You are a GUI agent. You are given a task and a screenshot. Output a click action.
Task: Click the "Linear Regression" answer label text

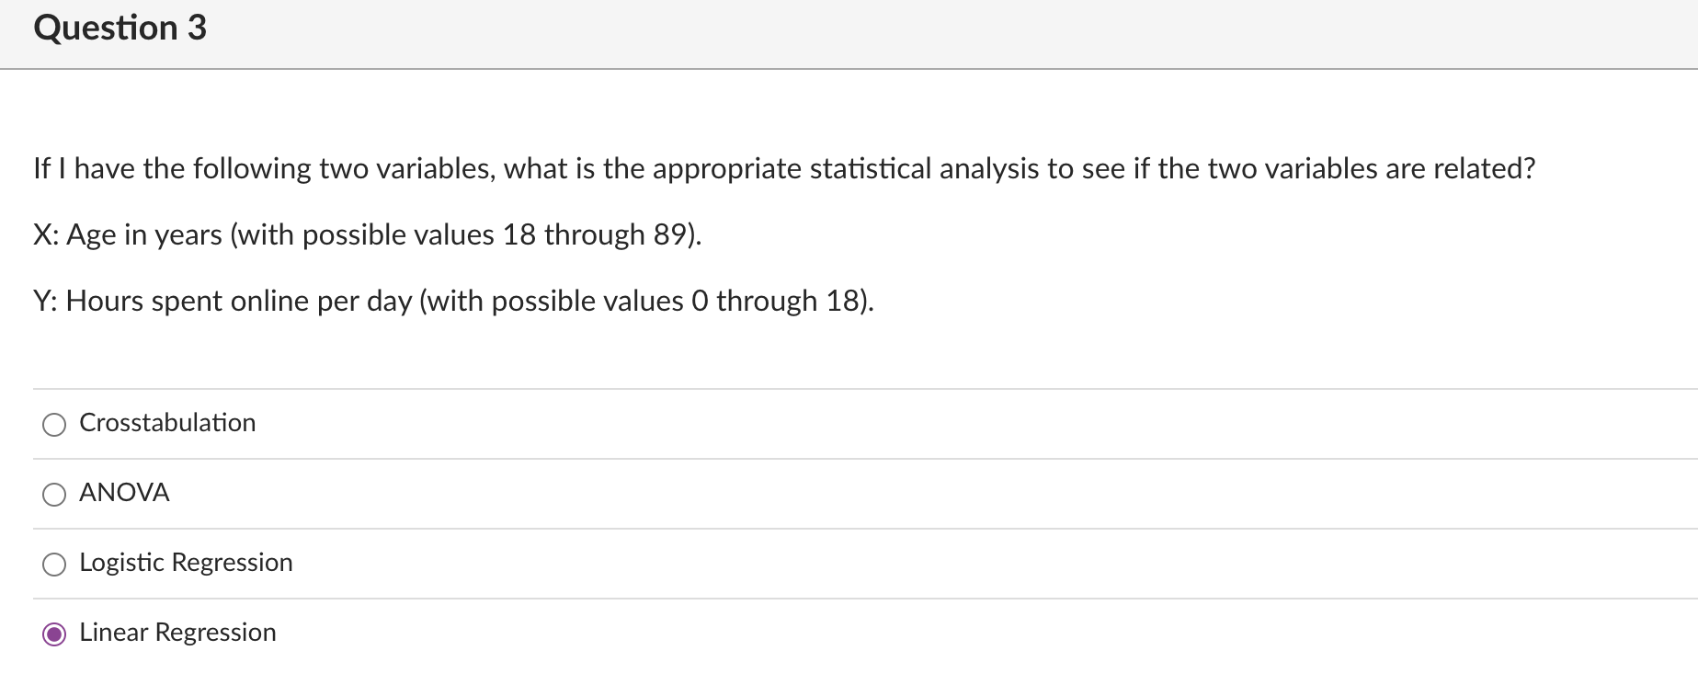(177, 633)
